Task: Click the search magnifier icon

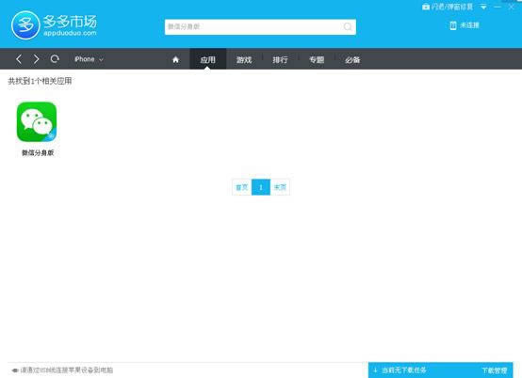Action: [x=348, y=26]
